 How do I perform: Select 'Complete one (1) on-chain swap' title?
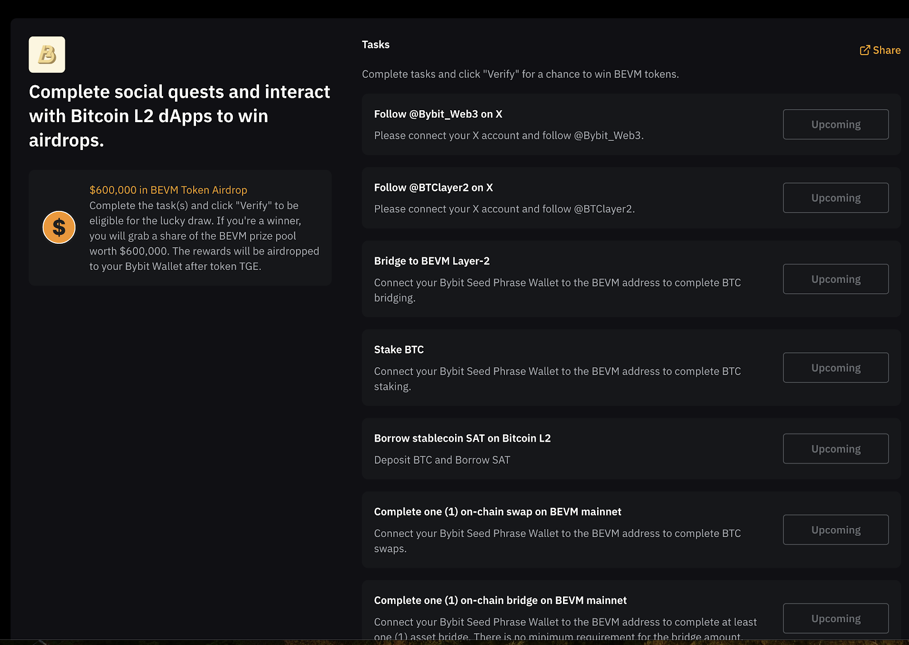(x=498, y=512)
